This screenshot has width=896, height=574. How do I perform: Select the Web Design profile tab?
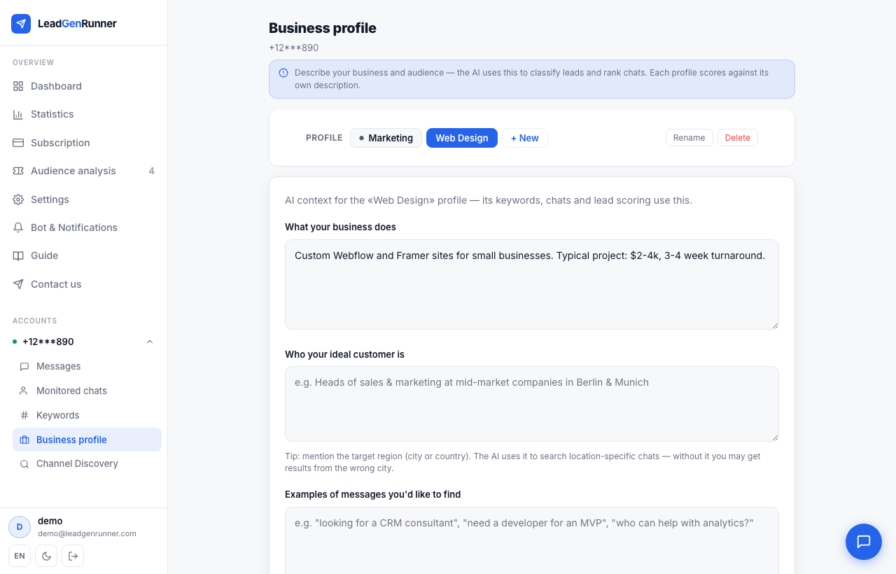(462, 138)
